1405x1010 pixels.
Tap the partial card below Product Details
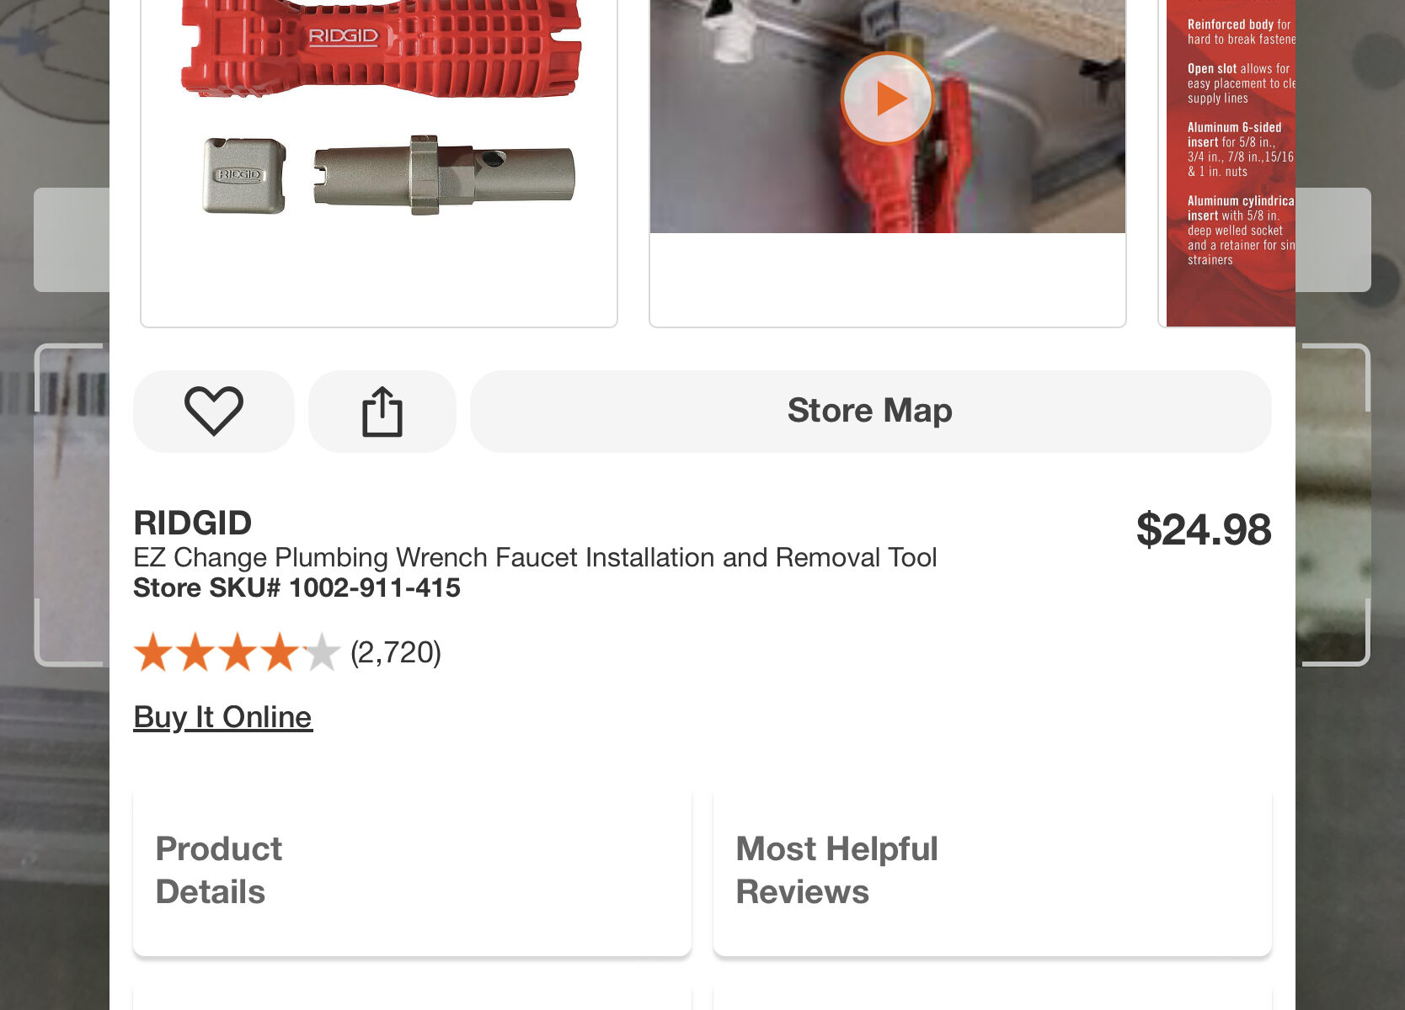[x=412, y=998]
